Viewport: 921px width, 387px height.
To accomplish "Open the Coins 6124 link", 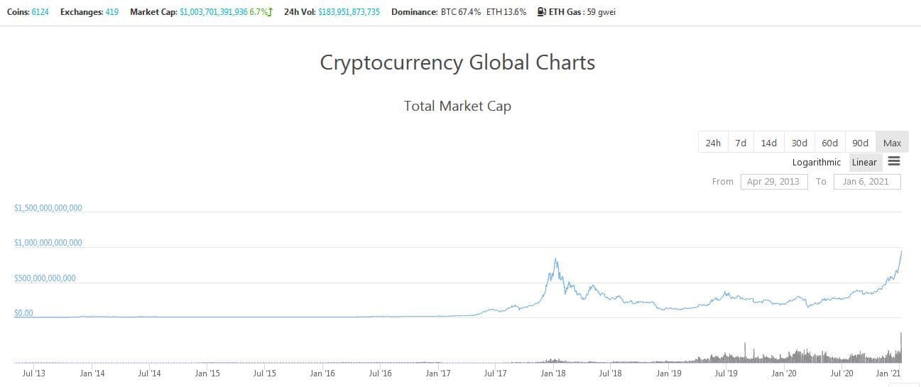I will point(40,12).
